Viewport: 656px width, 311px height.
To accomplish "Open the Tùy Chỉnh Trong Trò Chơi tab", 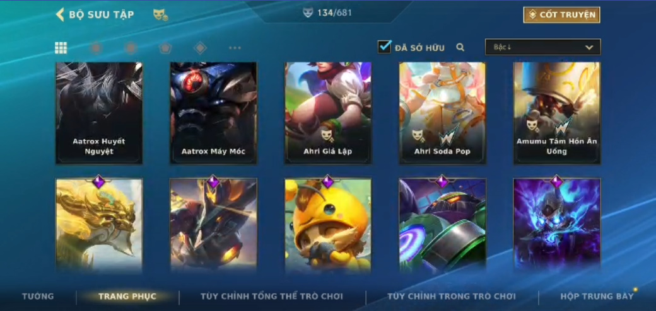I will [452, 297].
